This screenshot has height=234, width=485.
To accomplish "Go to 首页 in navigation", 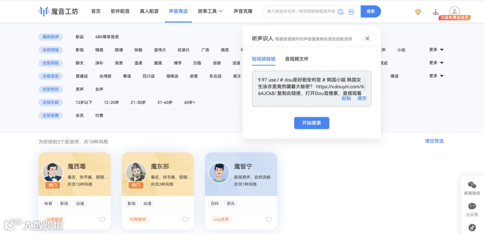I will click(x=96, y=11).
